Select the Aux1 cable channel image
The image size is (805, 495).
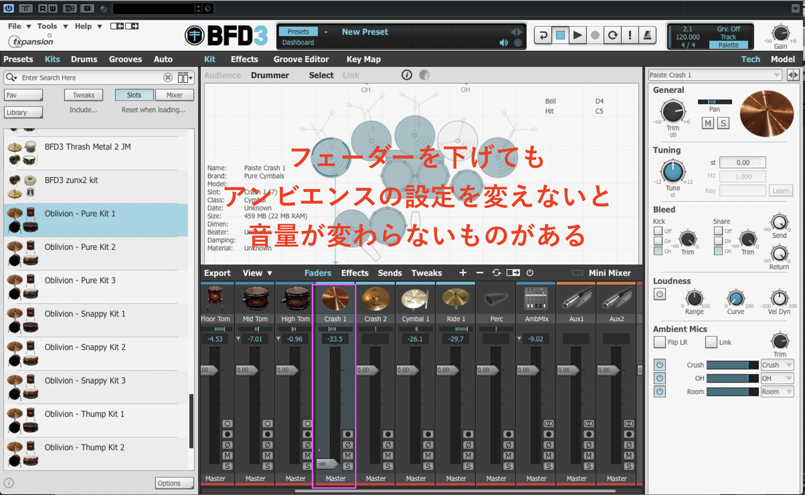click(x=577, y=298)
